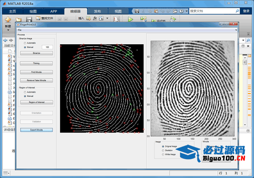Image resolution: width=254 pixels, height=178 pixels.
Task: Click the comment icon beside fx
Action: point(101,18)
